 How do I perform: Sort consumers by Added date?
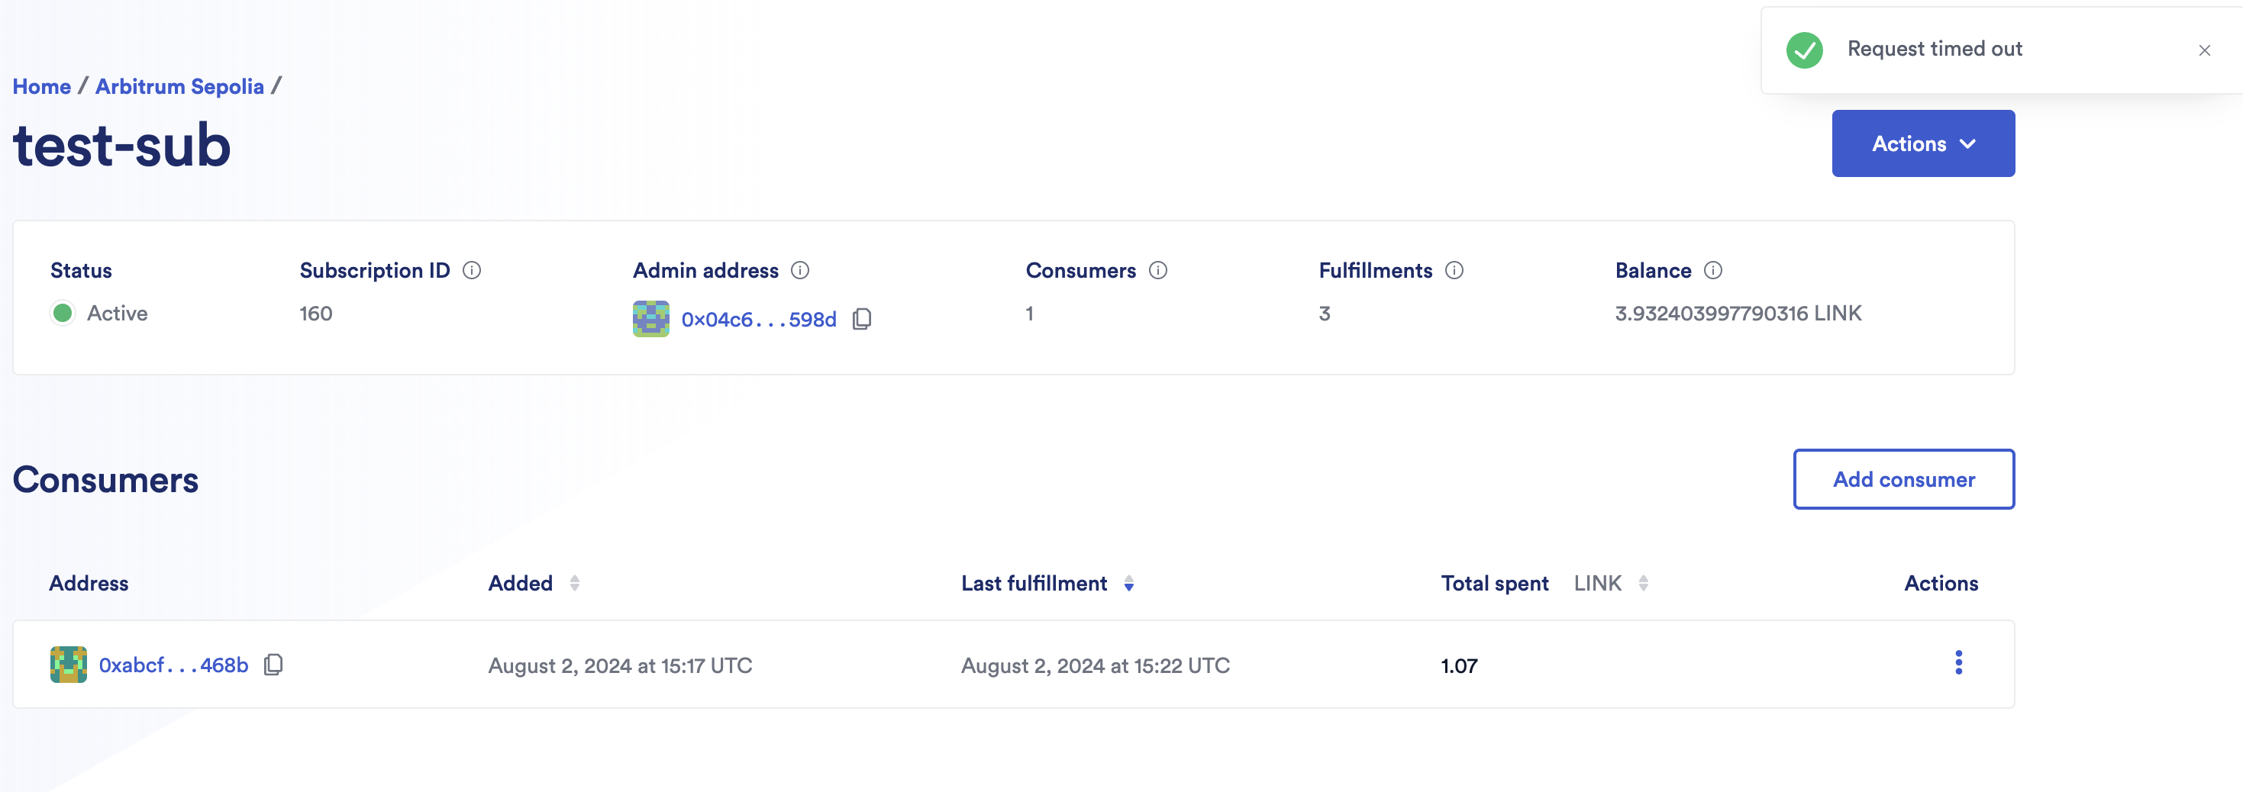coord(575,583)
